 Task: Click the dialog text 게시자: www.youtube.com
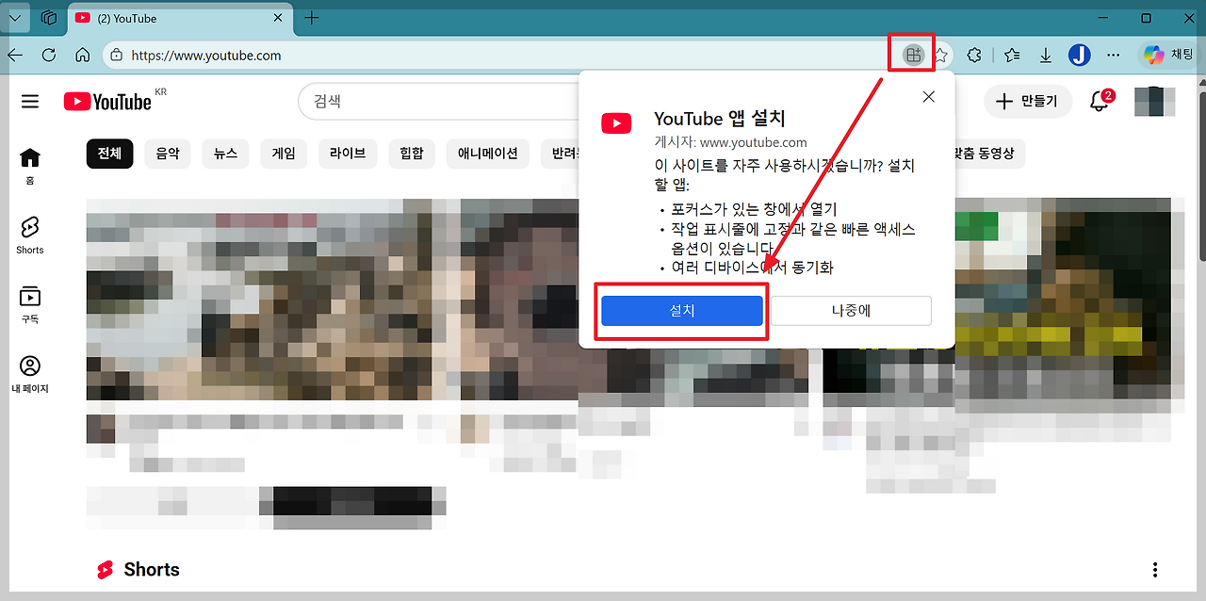pos(730,142)
